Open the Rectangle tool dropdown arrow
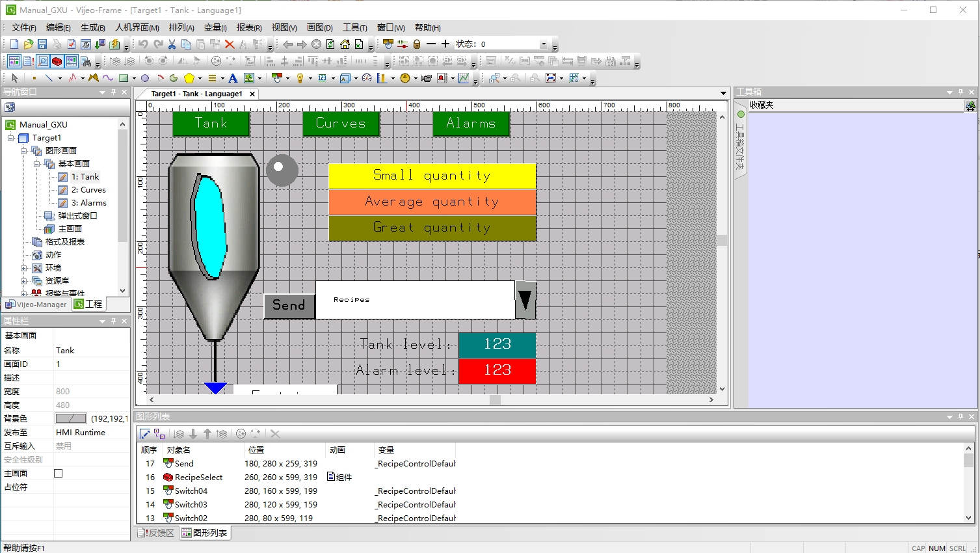This screenshot has height=553, width=980. (134, 78)
